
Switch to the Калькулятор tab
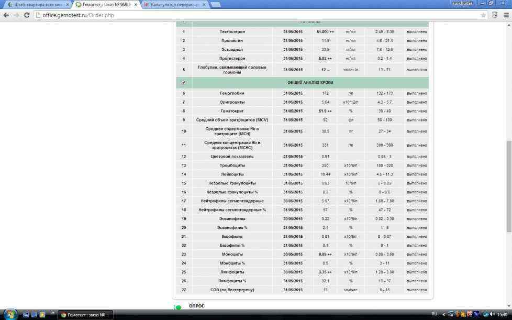pyautogui.click(x=174, y=5)
